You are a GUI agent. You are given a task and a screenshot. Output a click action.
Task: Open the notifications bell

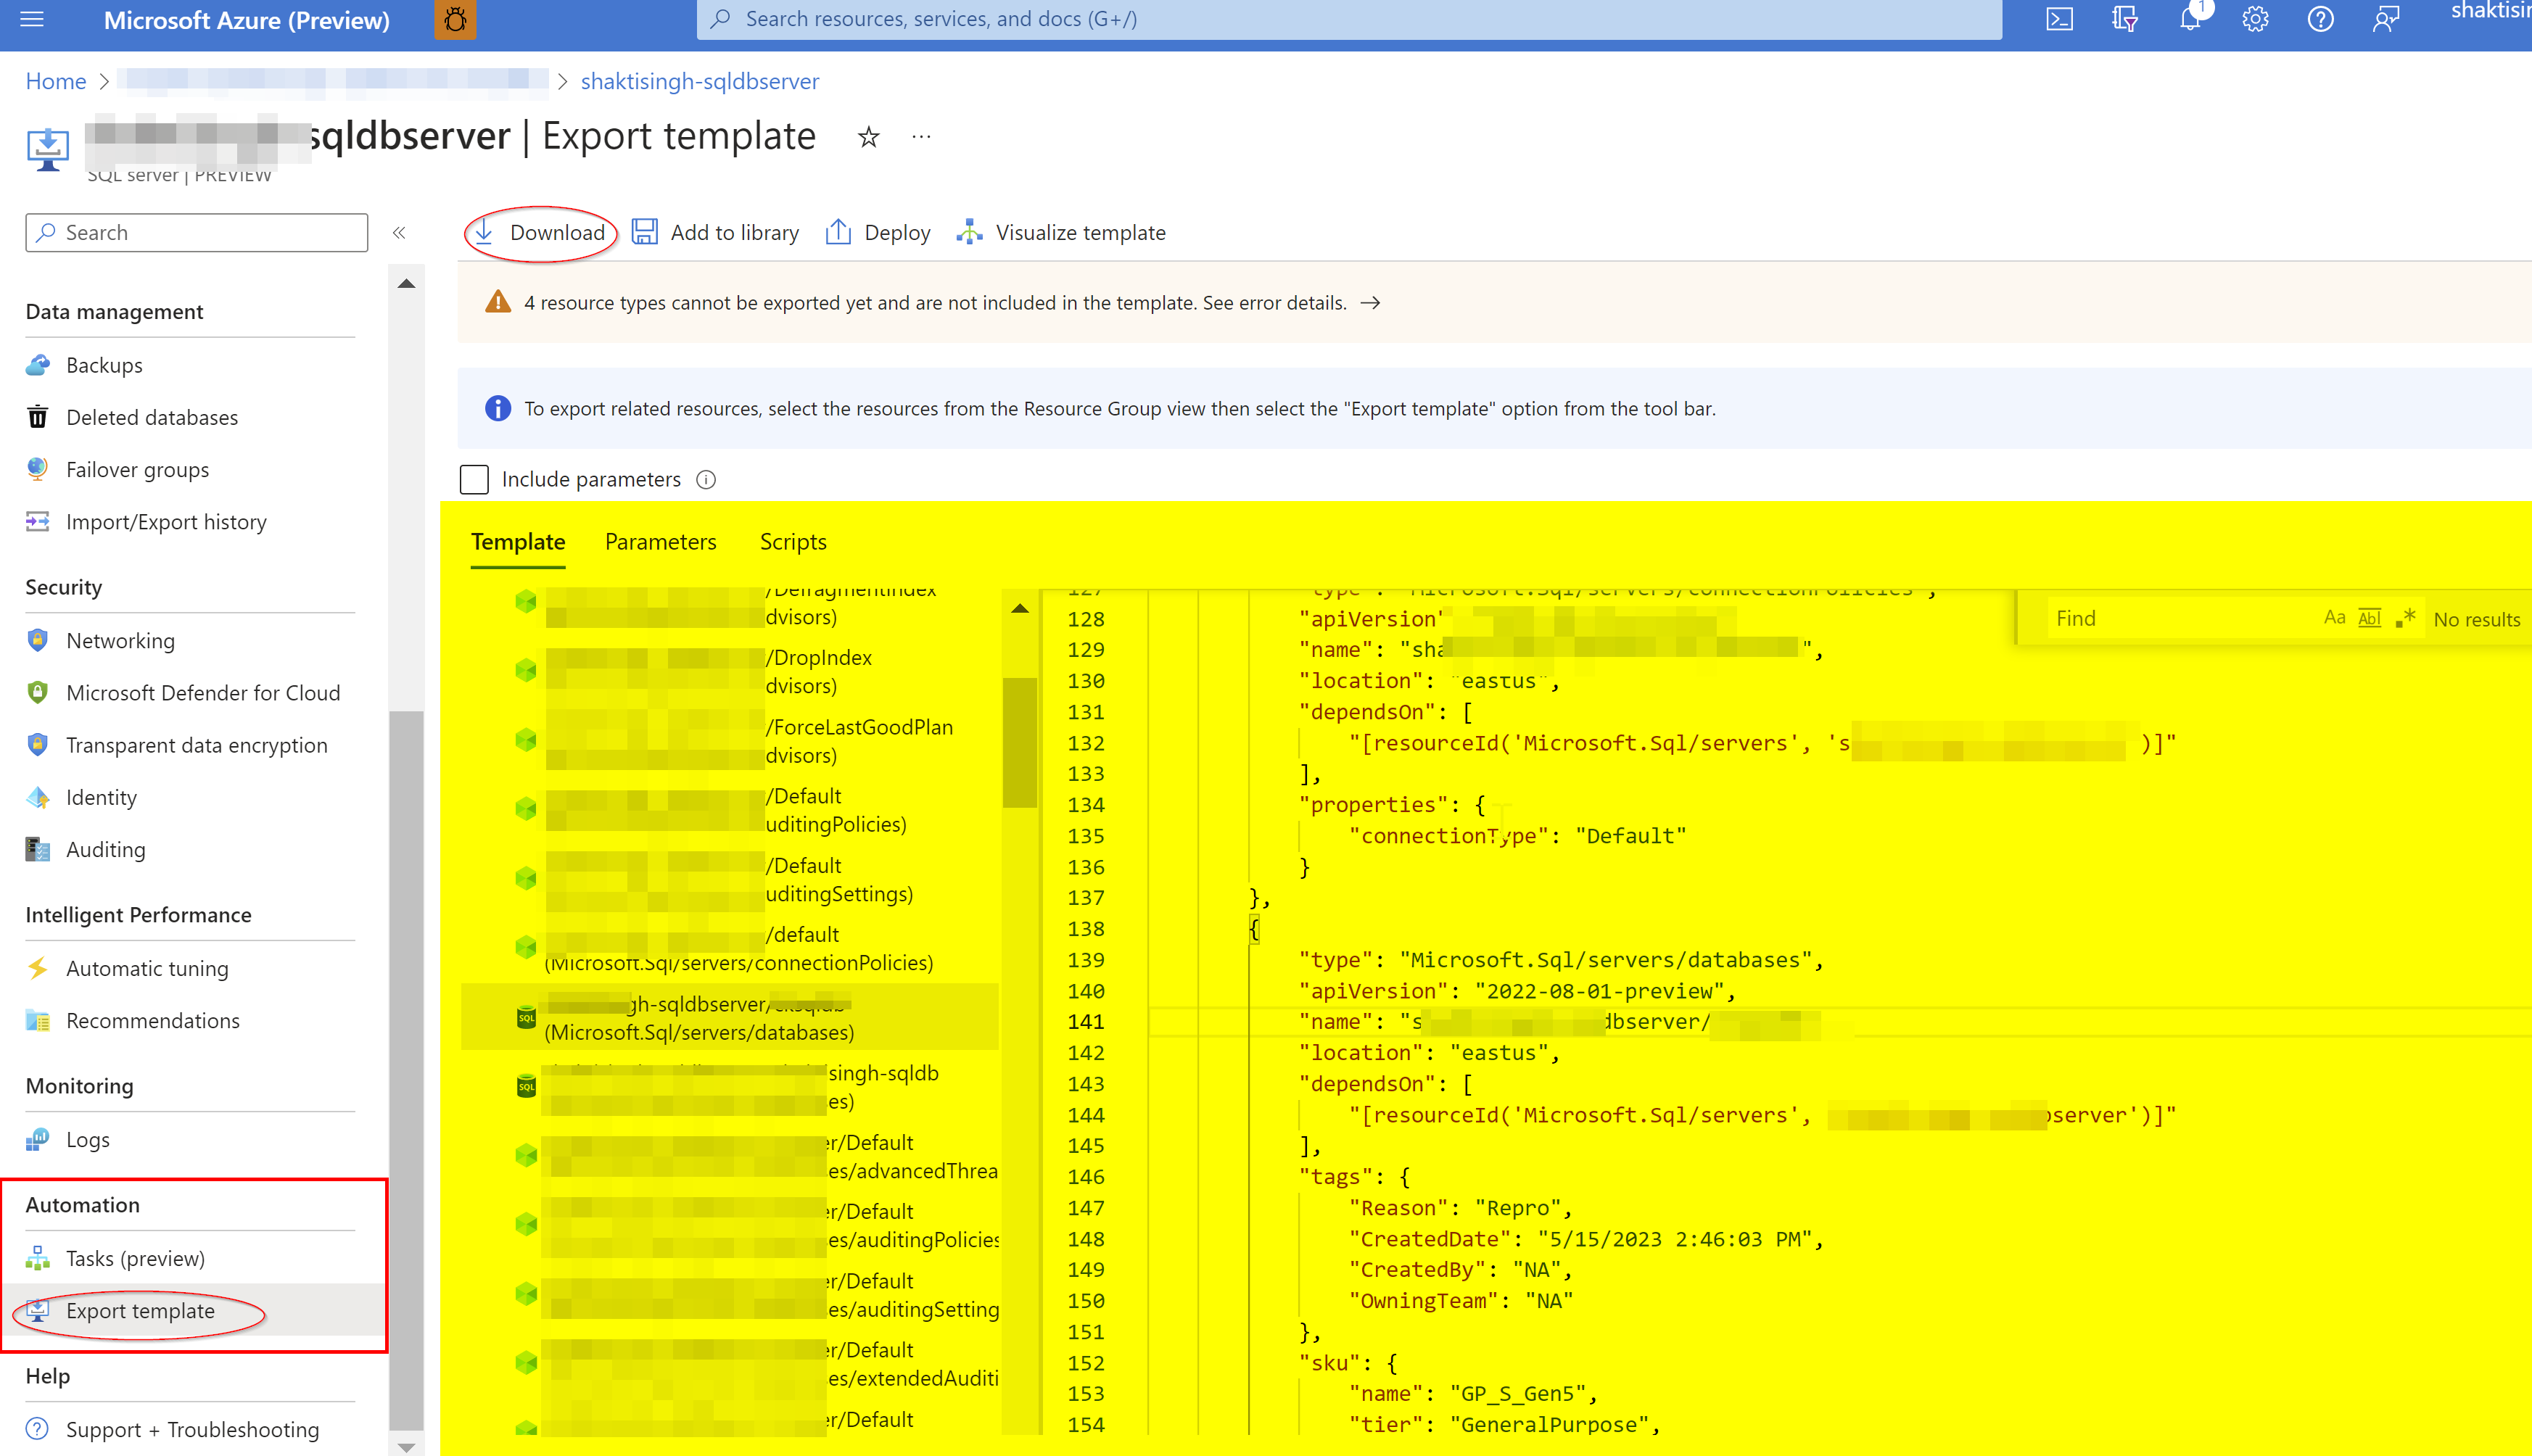(x=2189, y=19)
